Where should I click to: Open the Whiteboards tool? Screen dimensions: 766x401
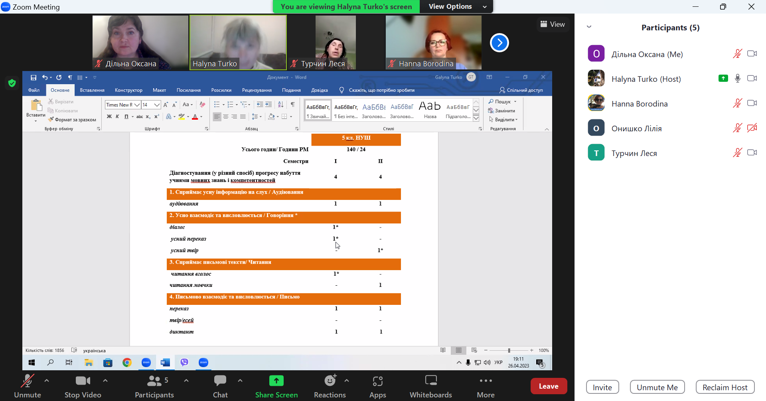pos(430,386)
